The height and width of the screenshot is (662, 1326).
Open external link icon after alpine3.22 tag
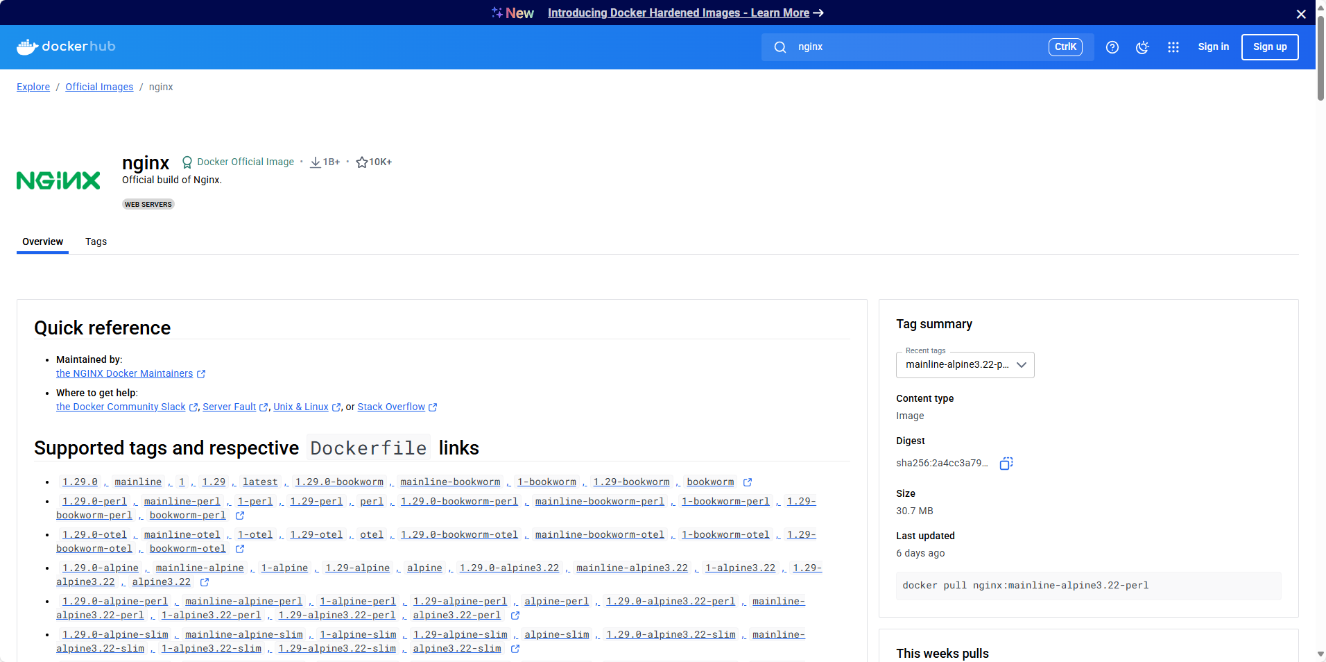[x=205, y=582]
